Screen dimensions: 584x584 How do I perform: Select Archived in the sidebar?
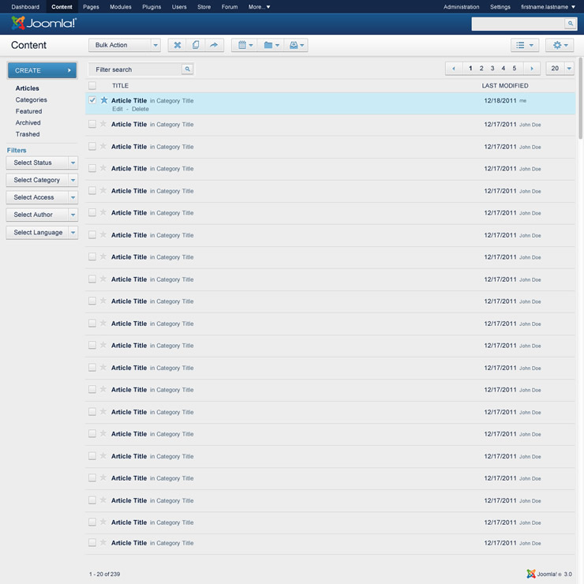(28, 122)
